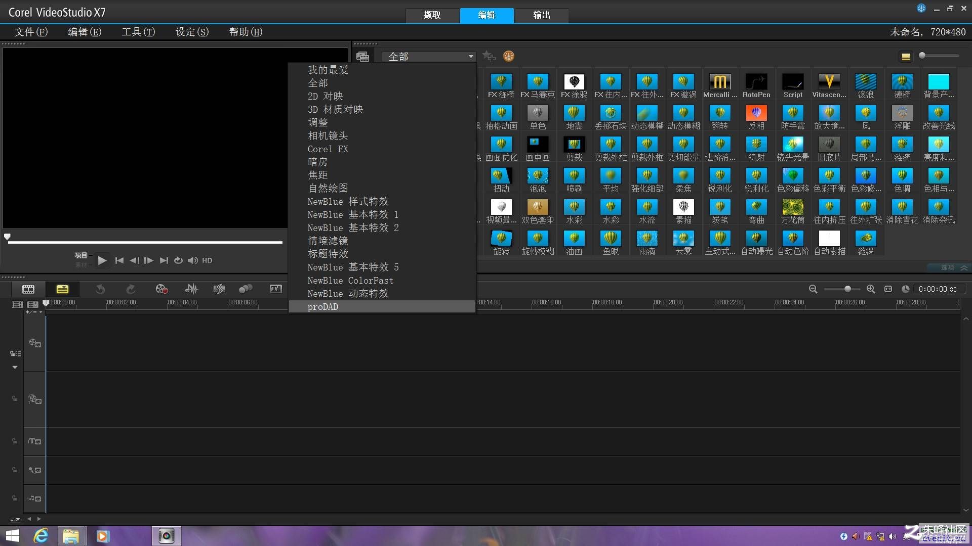Toggle ripple lock on the overlay track
Viewport: 972px width, 546px height.
(x=15, y=398)
